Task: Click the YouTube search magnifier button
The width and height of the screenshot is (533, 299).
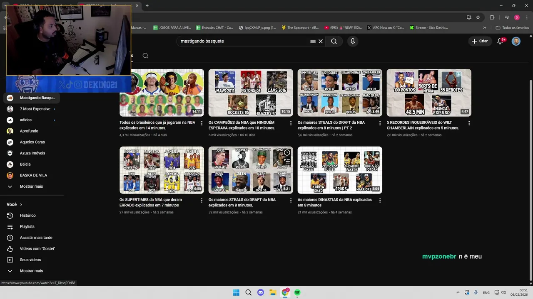Action: pyautogui.click(x=334, y=41)
